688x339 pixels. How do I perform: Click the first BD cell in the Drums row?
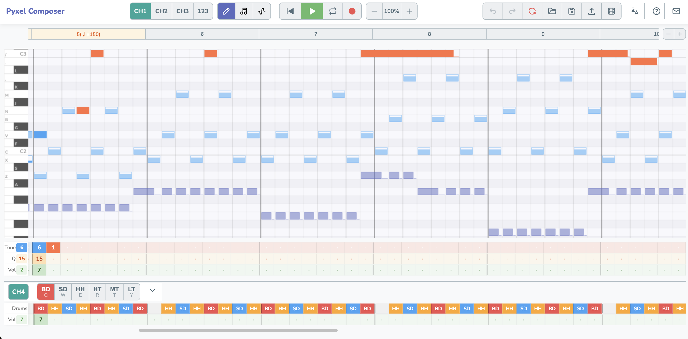(x=41, y=309)
